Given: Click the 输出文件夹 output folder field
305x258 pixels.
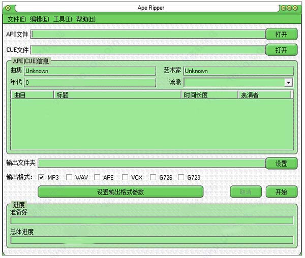Looking at the screenshot, I should 151,163.
